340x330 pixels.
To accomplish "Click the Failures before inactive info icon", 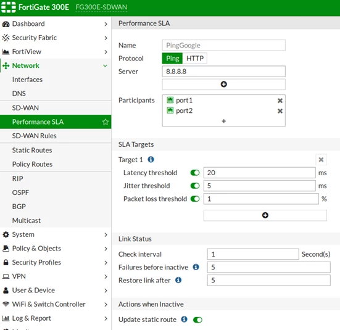I will tap(196, 267).
